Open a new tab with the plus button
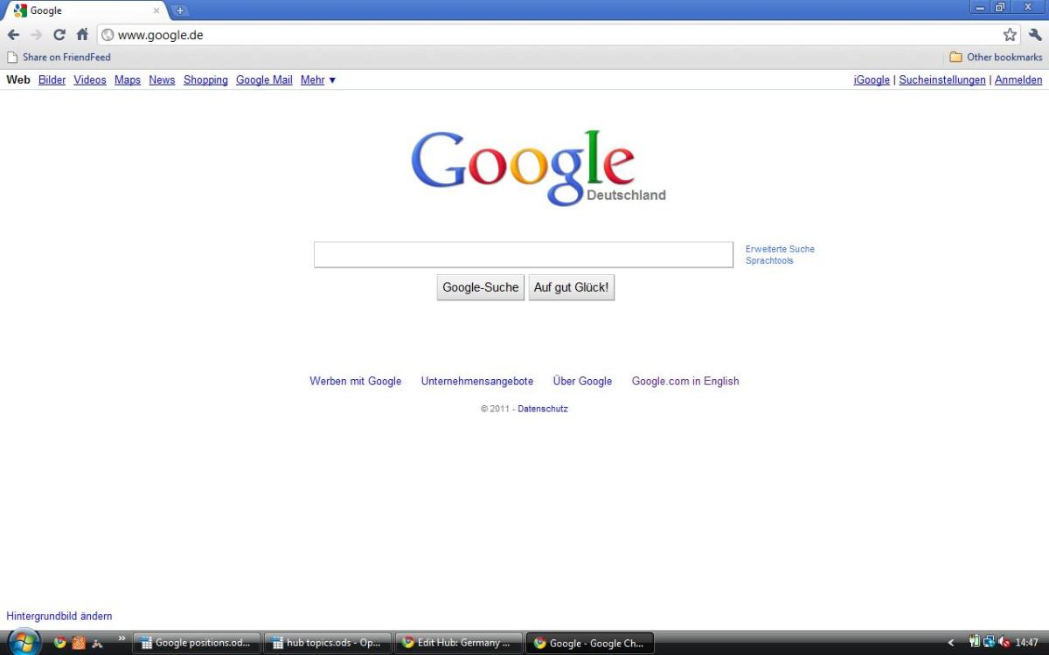Screen dimensions: 1049x655 [x=180, y=10]
